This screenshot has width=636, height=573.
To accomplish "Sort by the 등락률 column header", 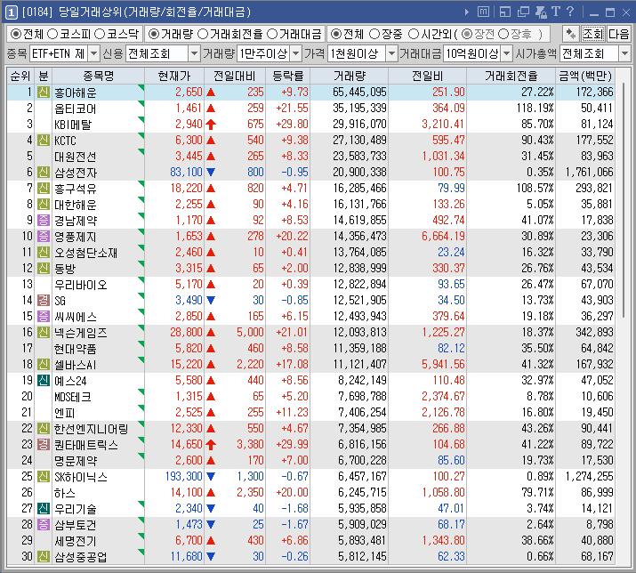I will pyautogui.click(x=287, y=76).
